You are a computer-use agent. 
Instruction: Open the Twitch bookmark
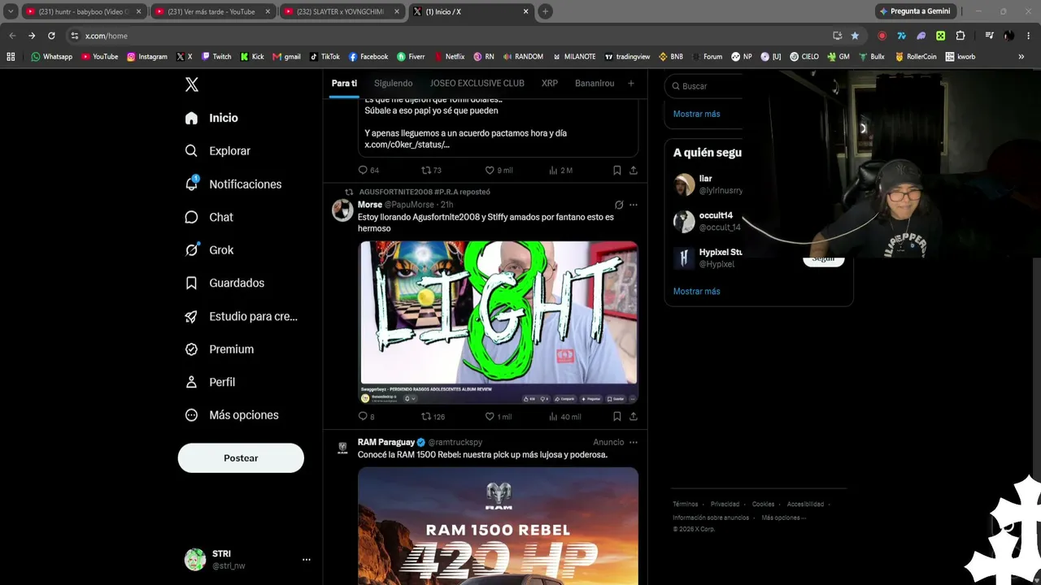[216, 57]
